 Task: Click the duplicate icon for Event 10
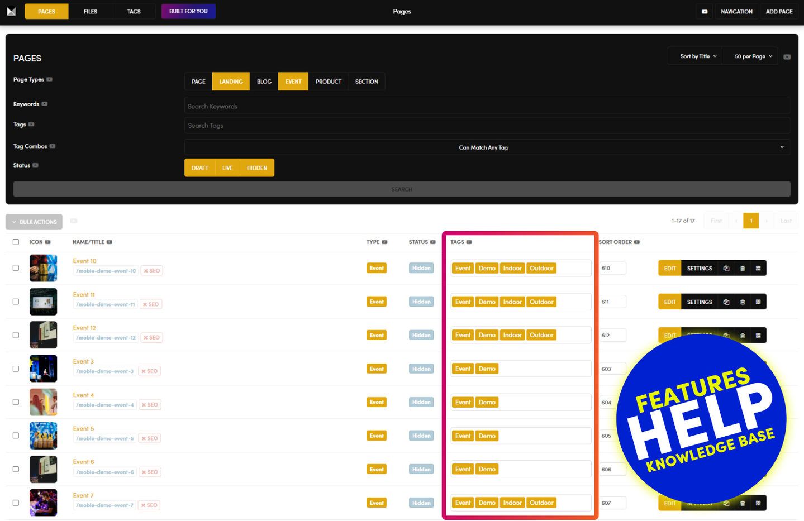[726, 269]
